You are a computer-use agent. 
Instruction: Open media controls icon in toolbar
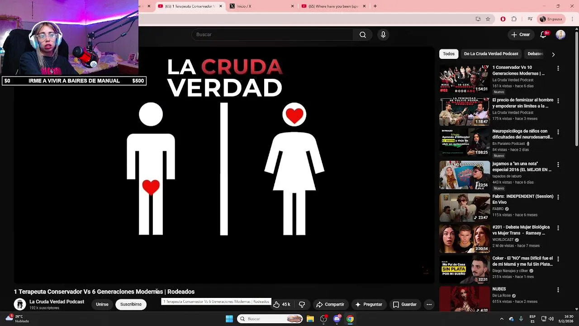[x=530, y=19]
